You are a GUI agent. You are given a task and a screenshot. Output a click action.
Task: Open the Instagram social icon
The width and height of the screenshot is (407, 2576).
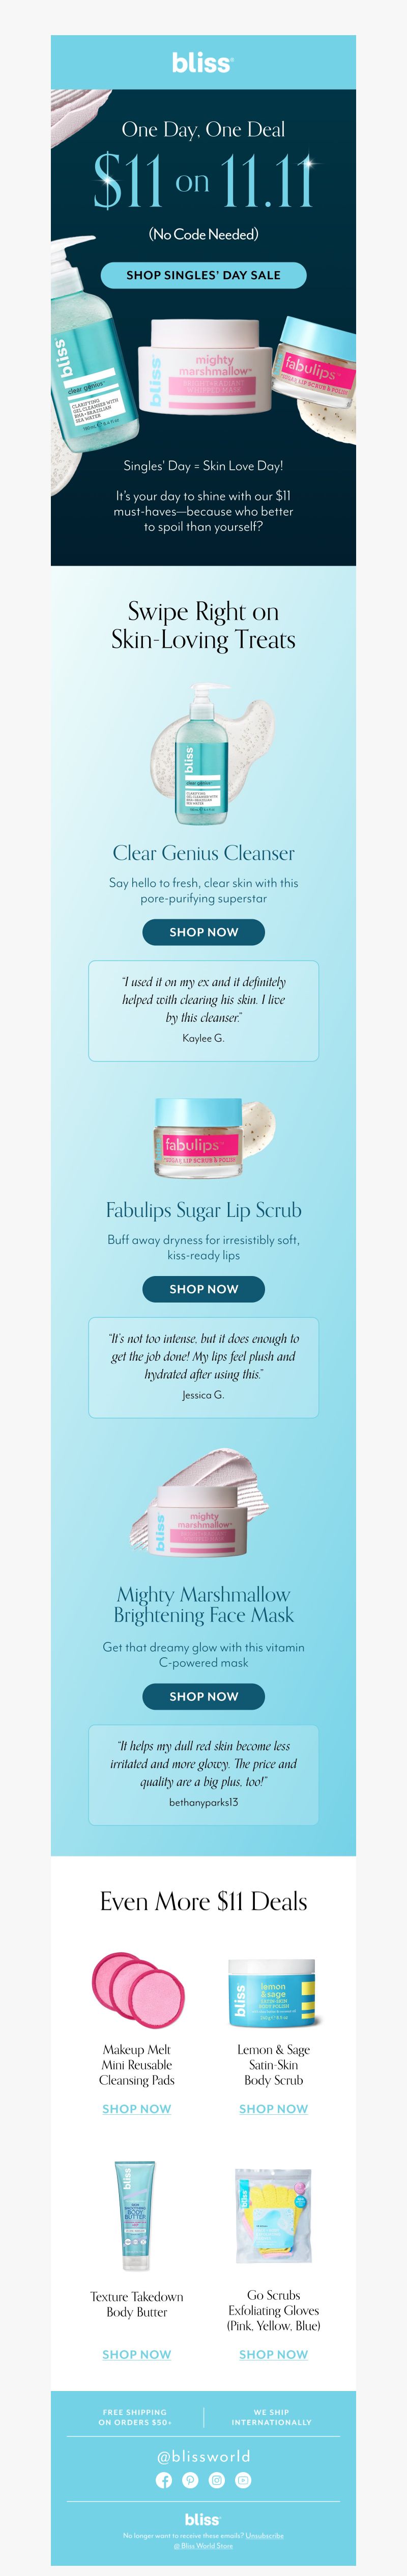(x=216, y=2480)
